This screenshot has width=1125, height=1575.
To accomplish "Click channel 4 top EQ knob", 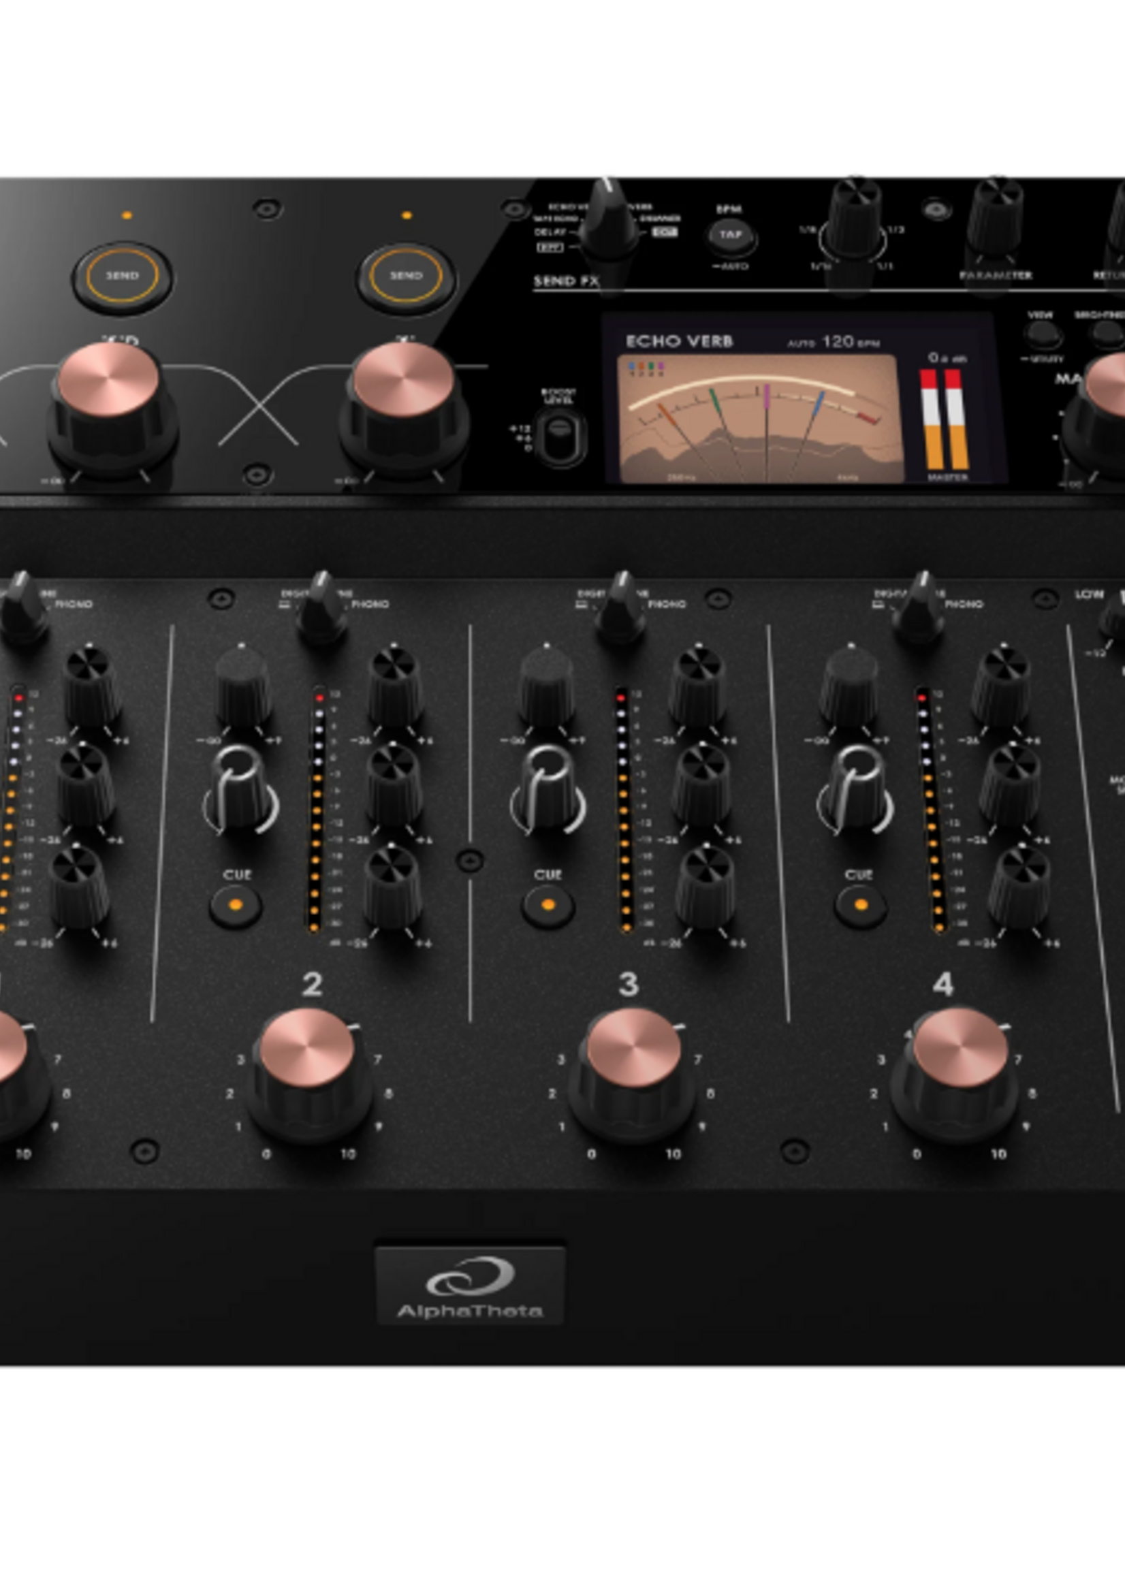I will (1001, 686).
